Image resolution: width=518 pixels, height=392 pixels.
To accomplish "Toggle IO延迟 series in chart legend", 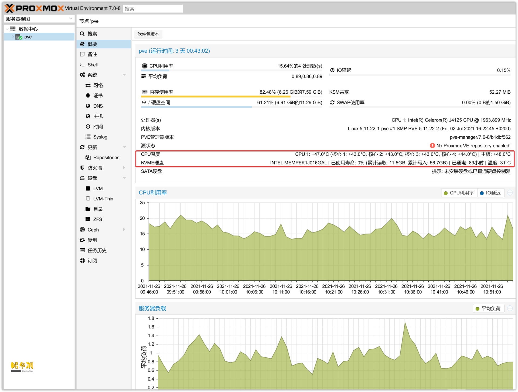I will [490, 193].
